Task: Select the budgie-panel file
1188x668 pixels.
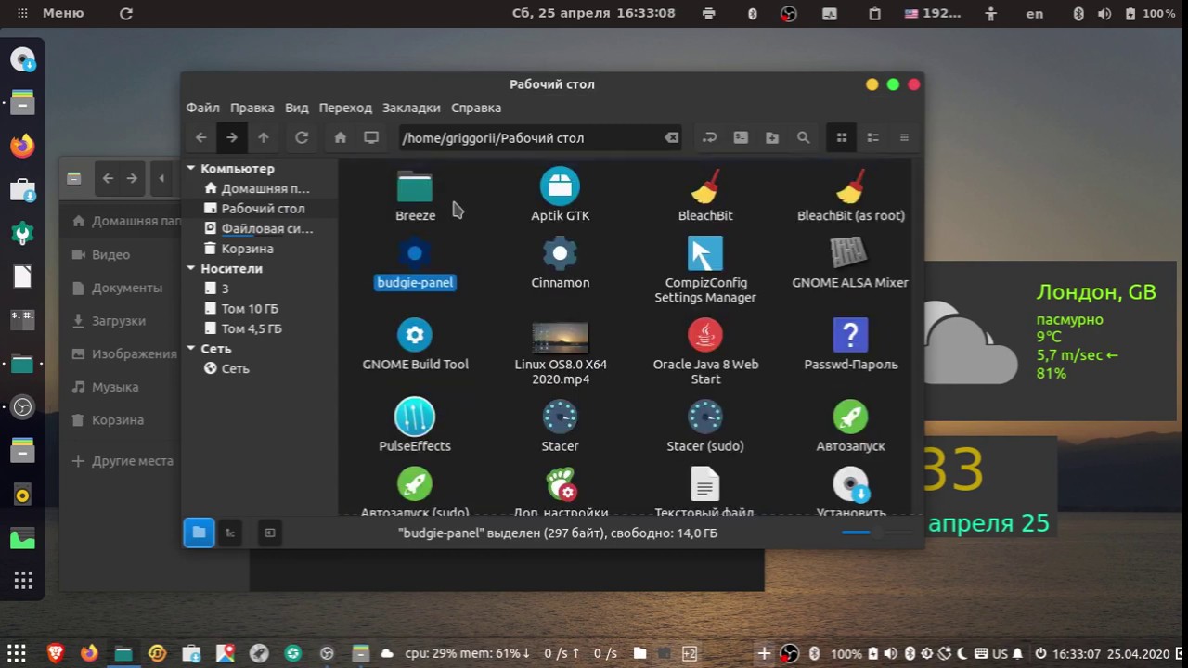Action: coord(415,263)
